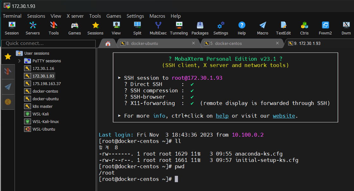Launch the Games toolbar icon
Screen dimensions: 354x191
coord(74,28)
